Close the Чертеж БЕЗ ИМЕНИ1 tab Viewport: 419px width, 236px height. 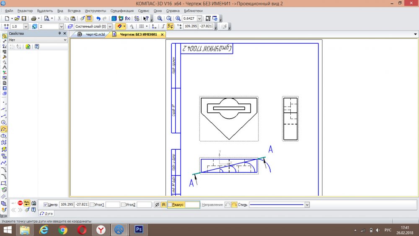[x=162, y=34]
